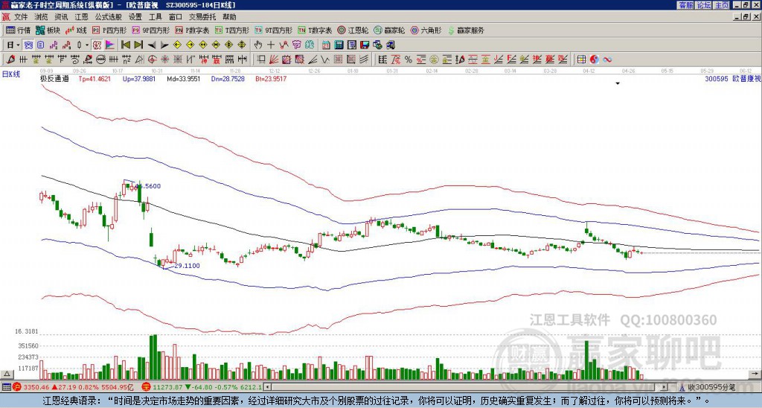Click the 论坛 forum button
Screen dimensions: 762x408
[704, 5]
